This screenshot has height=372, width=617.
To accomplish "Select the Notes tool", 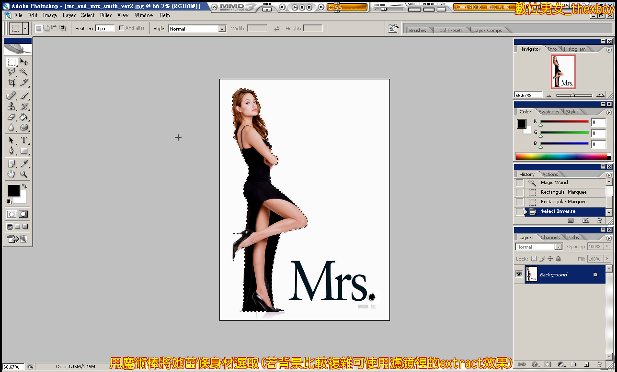I will (11, 164).
